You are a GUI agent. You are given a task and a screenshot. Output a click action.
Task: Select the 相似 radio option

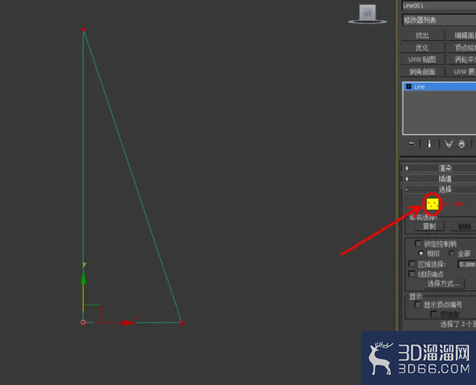click(x=420, y=253)
